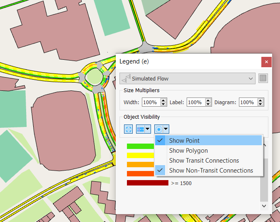Click the dark red >= 1500 swatch
Screen dimensions: 280x222
(x=147, y=183)
